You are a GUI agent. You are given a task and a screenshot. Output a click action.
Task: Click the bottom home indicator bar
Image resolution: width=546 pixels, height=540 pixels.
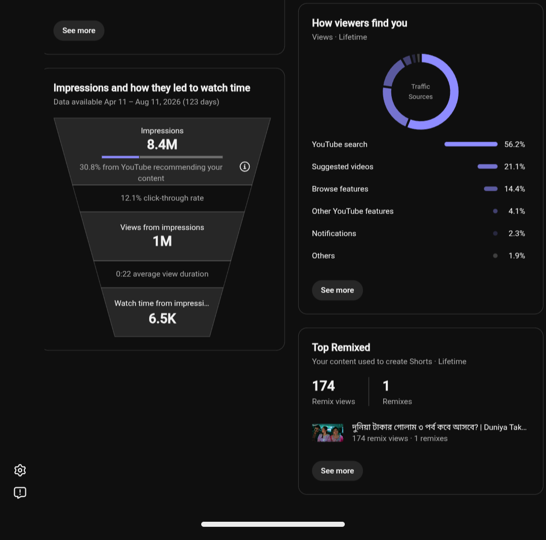[x=272, y=524]
